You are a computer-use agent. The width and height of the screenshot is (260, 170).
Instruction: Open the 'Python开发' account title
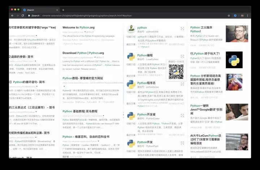tap(145, 142)
